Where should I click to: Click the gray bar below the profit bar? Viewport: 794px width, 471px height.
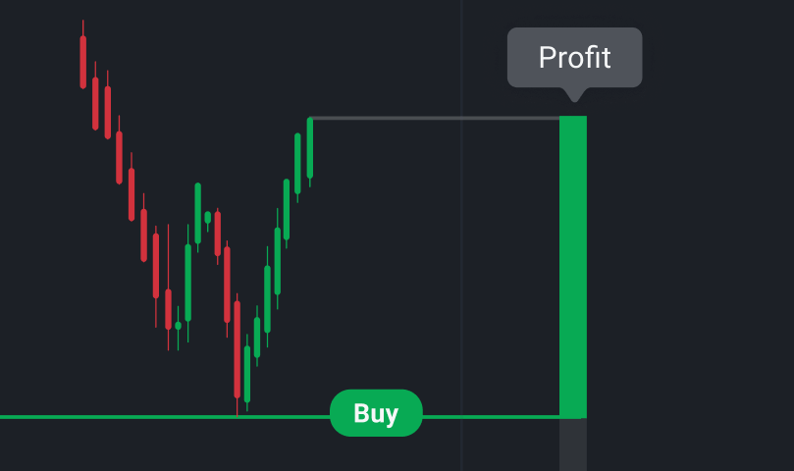(x=572, y=445)
